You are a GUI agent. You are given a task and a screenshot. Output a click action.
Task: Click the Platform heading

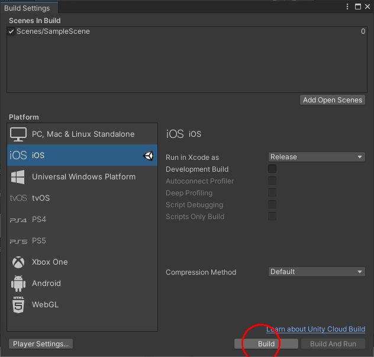click(24, 117)
